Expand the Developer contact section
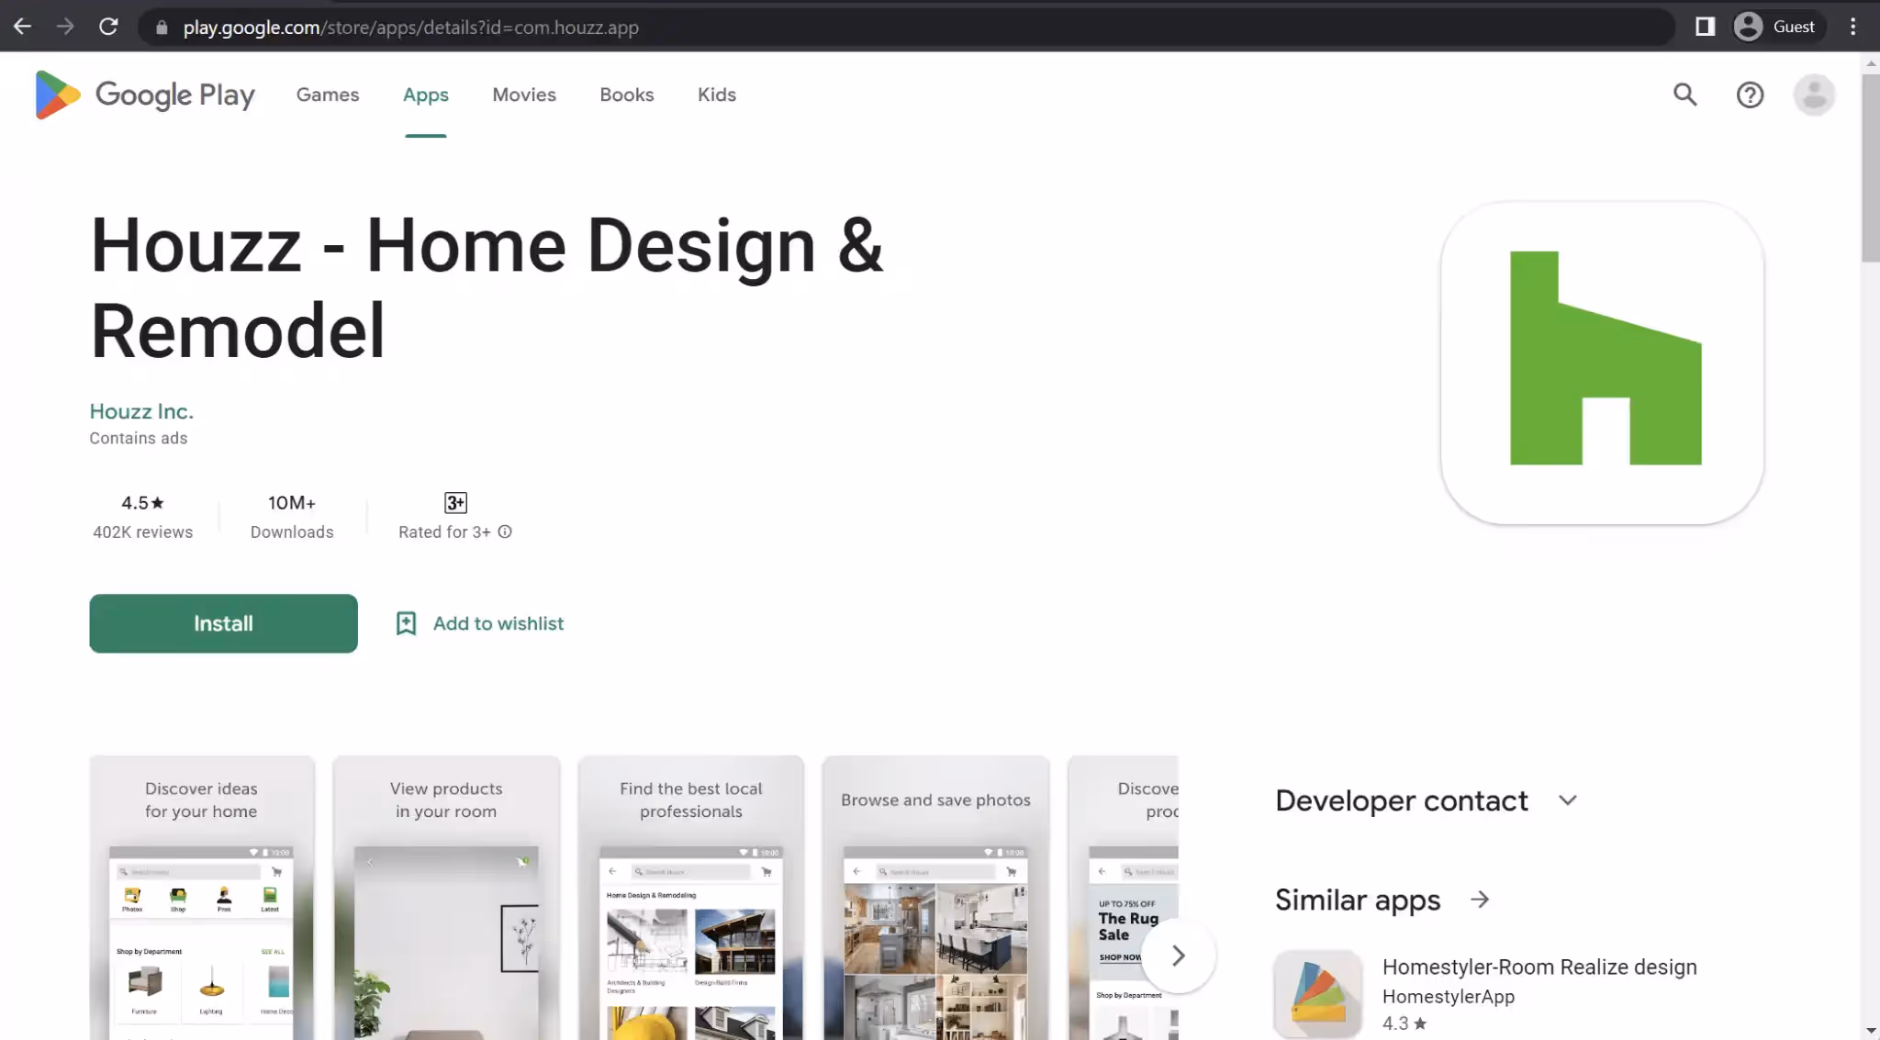This screenshot has width=1880, height=1040. [1569, 800]
